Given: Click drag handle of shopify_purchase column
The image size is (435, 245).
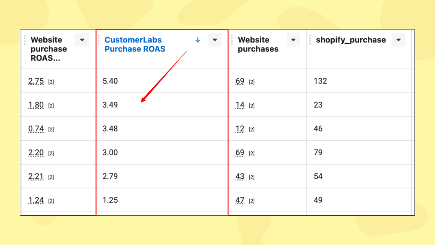Looking at the screenshot, I should coord(310,40).
